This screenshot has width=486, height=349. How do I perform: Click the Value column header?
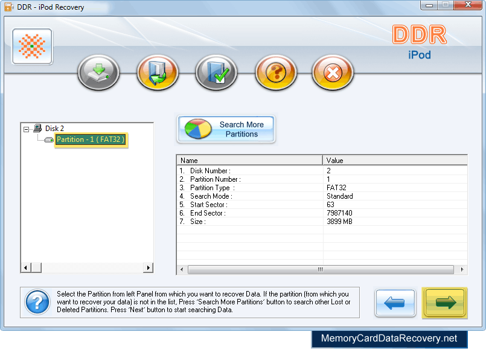point(395,161)
